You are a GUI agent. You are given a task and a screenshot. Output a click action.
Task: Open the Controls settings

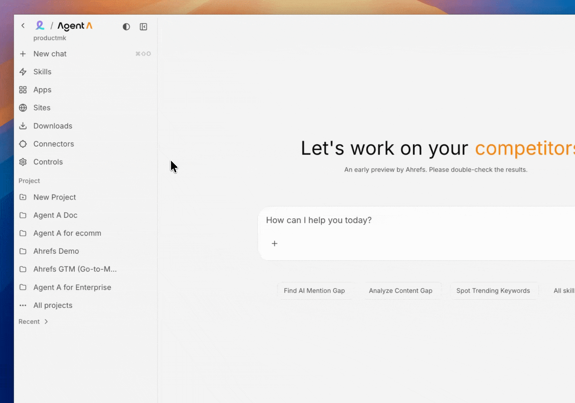85,162
